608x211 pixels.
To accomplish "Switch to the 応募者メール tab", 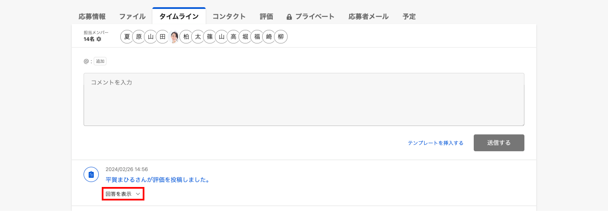I will tap(368, 16).
